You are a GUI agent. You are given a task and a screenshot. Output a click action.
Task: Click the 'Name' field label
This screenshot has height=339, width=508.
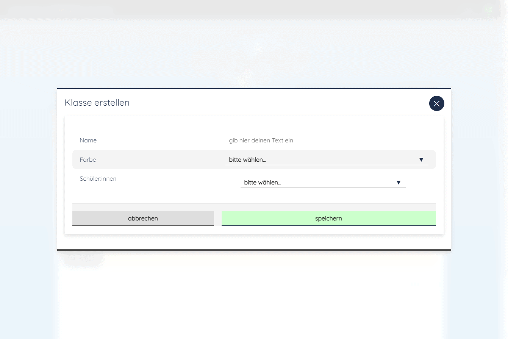pos(88,140)
